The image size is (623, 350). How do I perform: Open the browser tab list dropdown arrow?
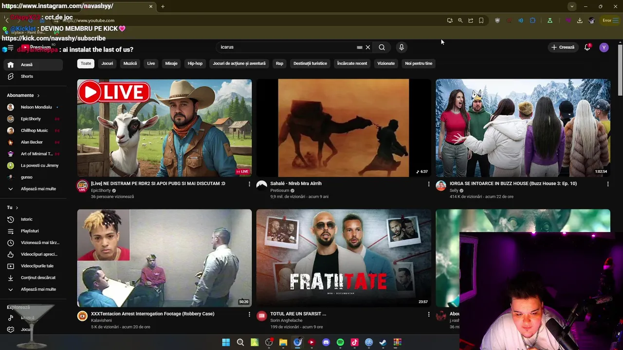pyautogui.click(x=572, y=6)
